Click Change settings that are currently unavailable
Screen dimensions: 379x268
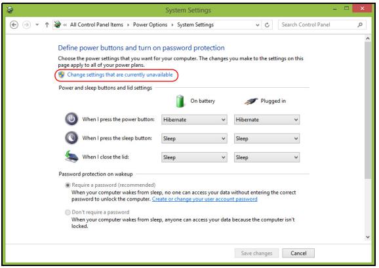click(120, 75)
